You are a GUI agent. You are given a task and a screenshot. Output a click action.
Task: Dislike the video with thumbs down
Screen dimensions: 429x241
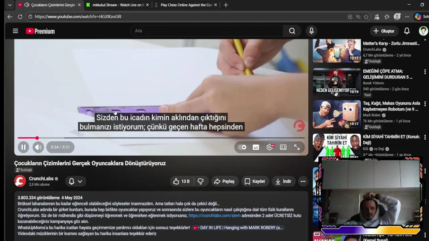click(200, 181)
